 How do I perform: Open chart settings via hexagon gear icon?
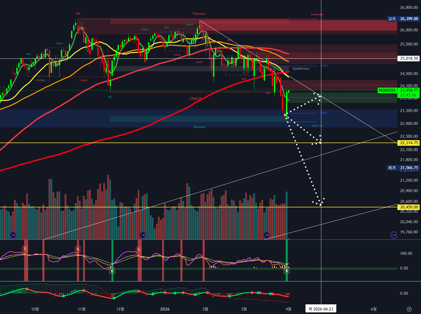tap(409, 309)
